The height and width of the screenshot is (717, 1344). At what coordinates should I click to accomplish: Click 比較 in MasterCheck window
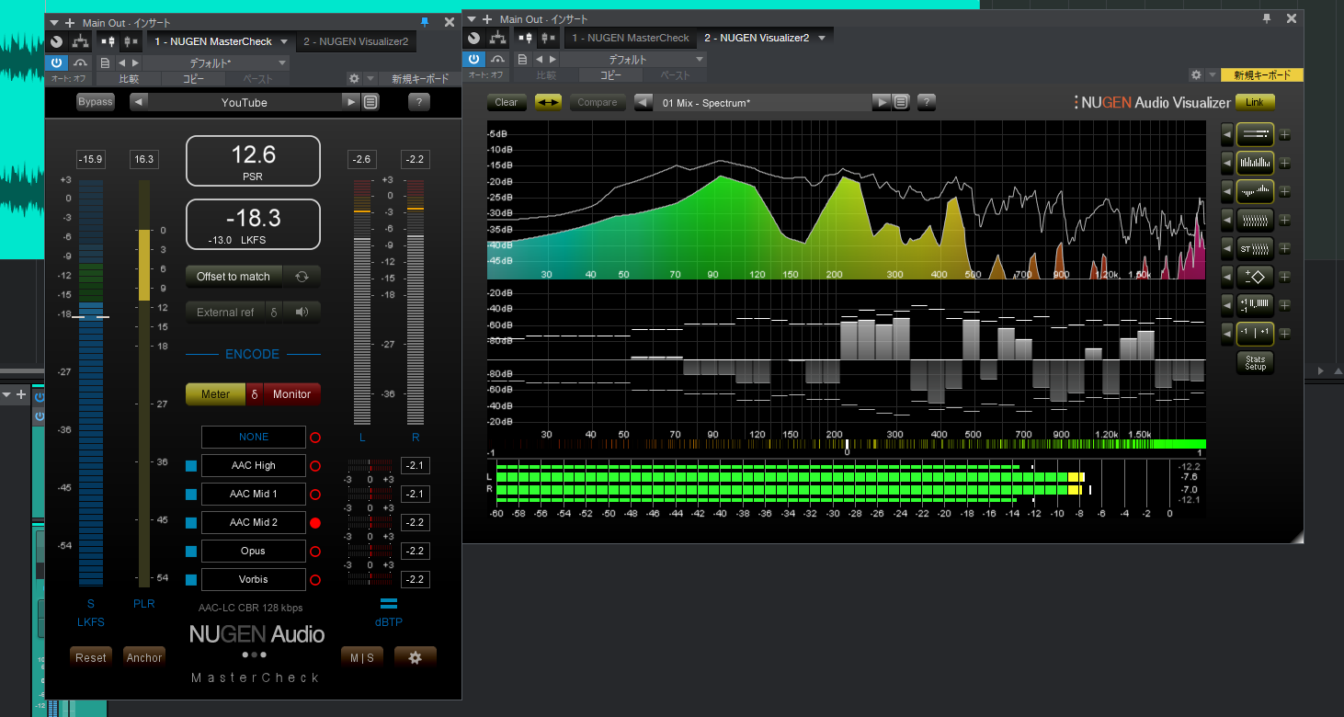129,79
